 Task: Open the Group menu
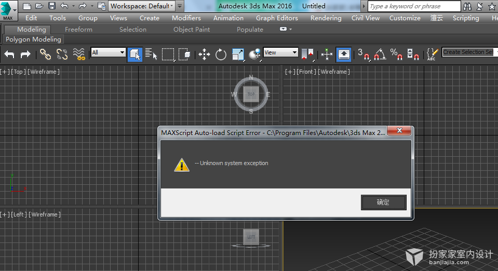click(x=88, y=18)
